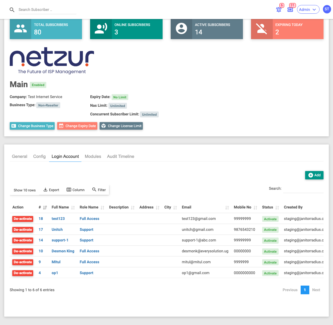Screen dimensions: 333x325
Task: Open the ST user avatar
Action: click(327, 10)
